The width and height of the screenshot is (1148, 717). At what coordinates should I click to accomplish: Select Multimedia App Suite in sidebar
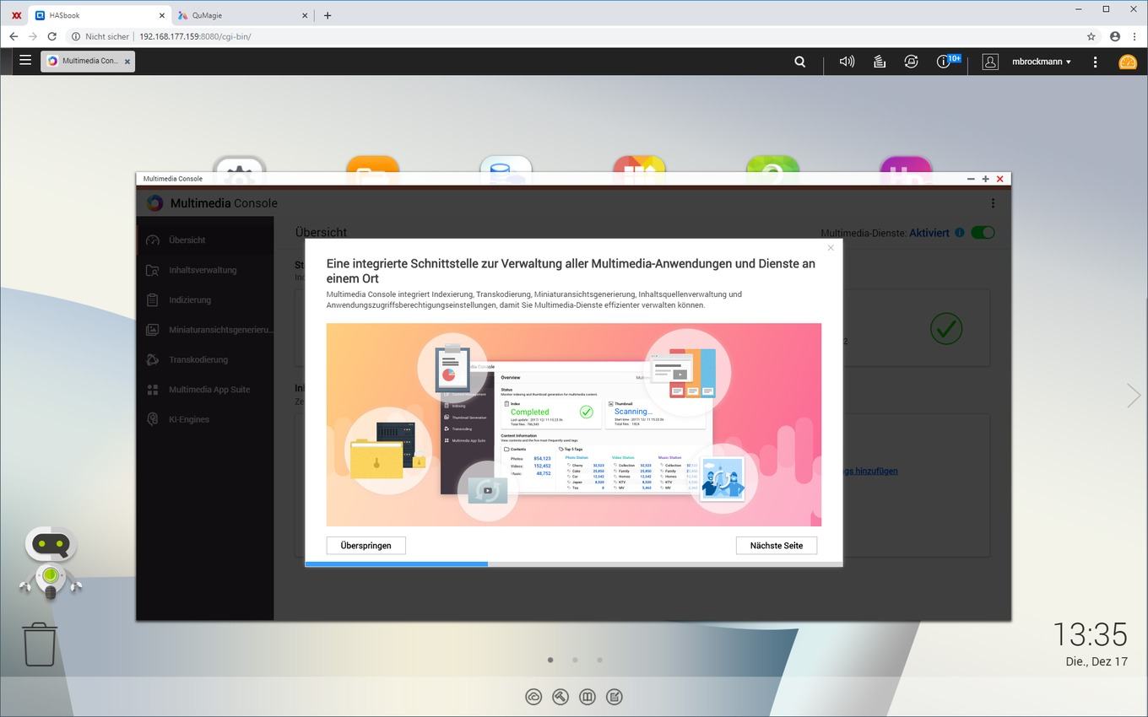[x=204, y=390]
